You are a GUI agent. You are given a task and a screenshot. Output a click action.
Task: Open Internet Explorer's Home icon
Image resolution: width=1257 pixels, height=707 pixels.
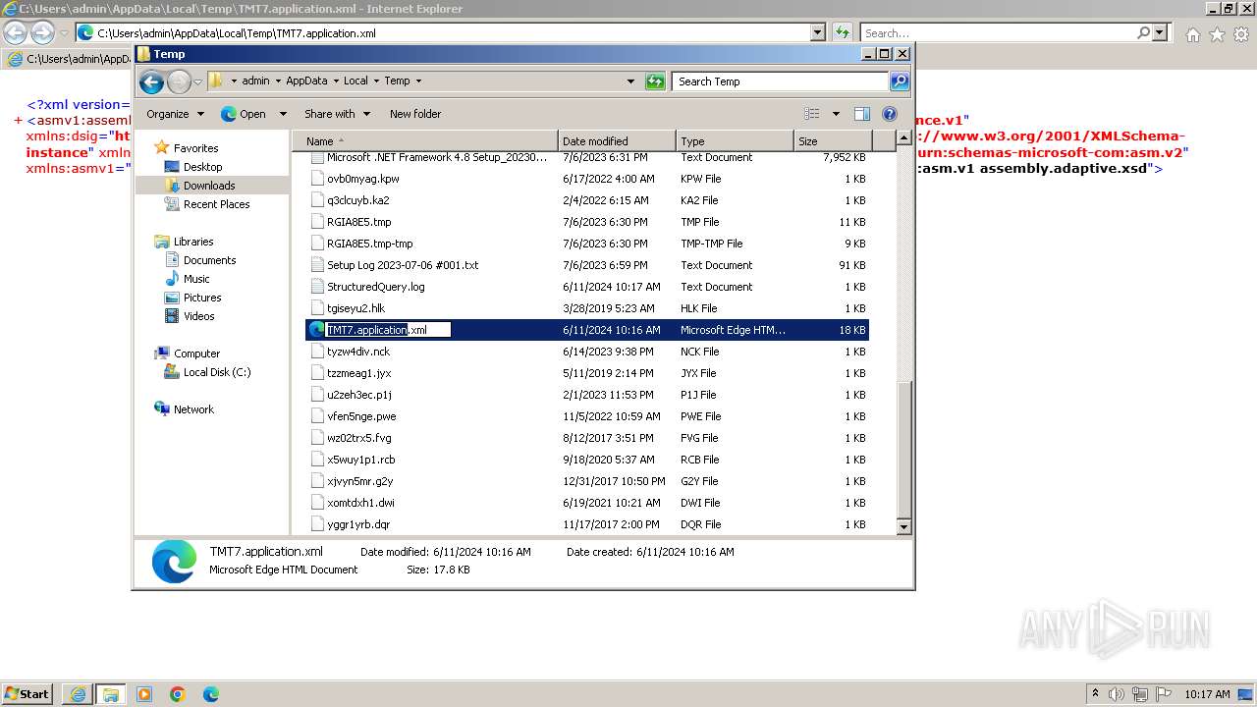point(1192,34)
